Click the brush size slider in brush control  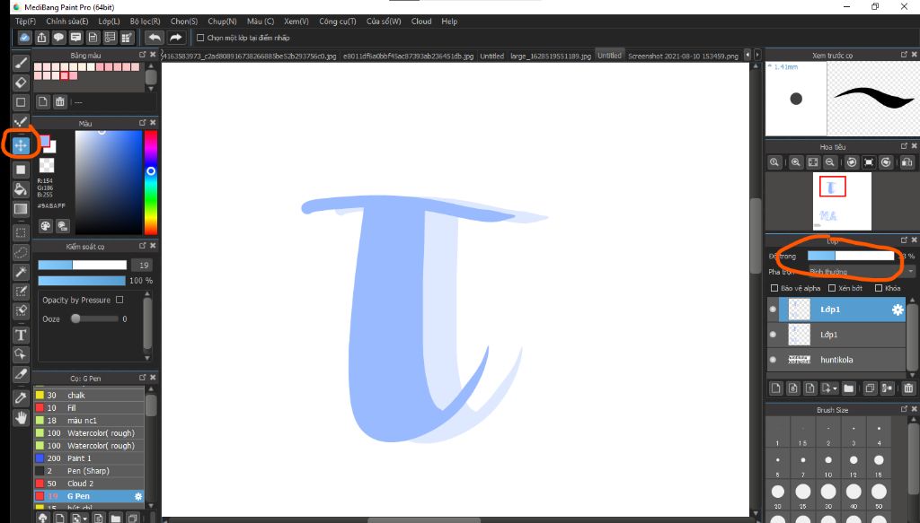pos(82,265)
